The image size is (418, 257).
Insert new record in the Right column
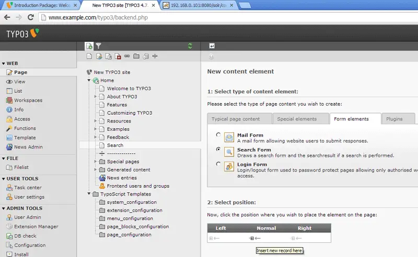tap(296, 238)
